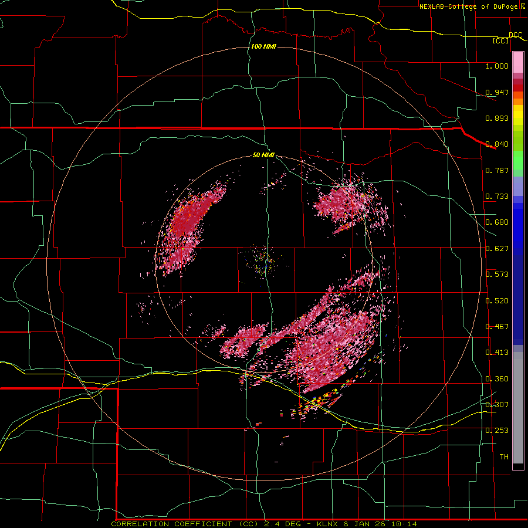Click the 0.307 legend value

pos(497,405)
